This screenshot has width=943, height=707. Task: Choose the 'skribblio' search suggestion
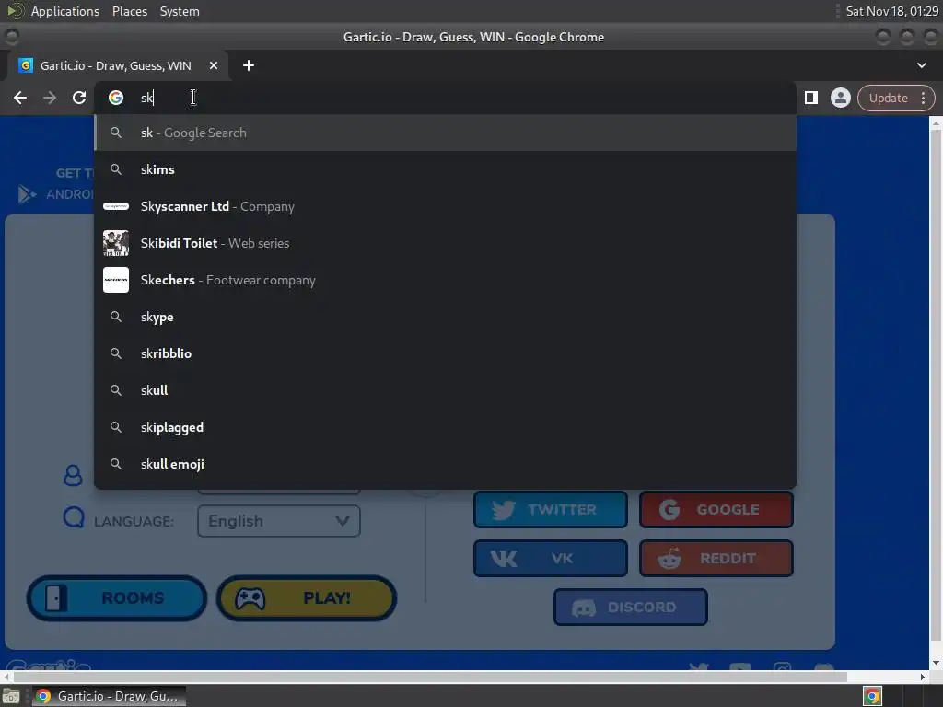(x=446, y=353)
